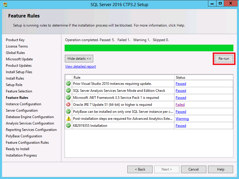Viewport: 239px width, 179px height.
Task: Select Microsoft Update step in sidebar
Action: [x=19, y=59]
